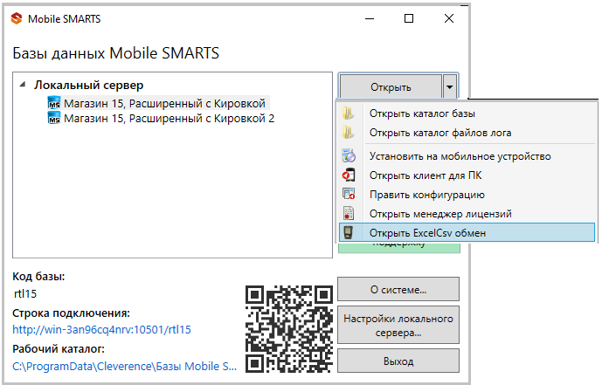Toggle the dropdown arrow next to Открыть
The width and height of the screenshot is (602, 385).
[450, 86]
